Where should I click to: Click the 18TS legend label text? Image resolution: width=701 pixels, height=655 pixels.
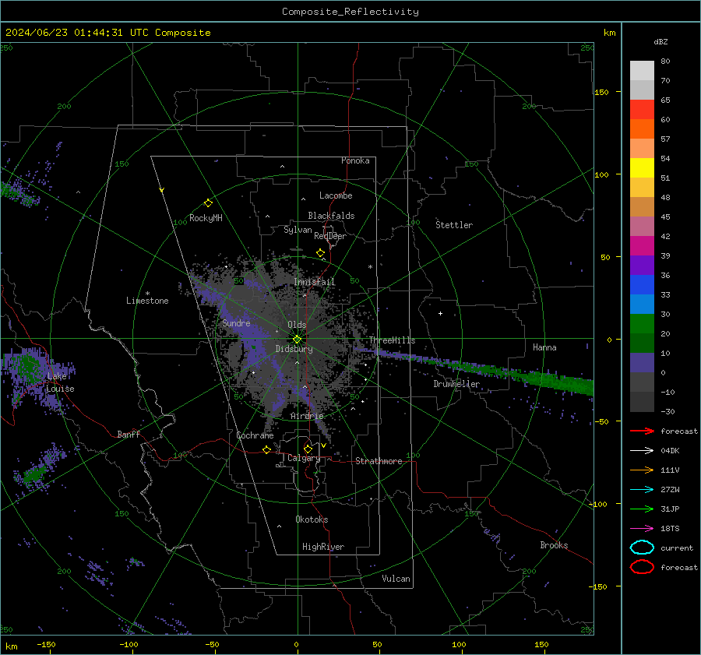[670, 529]
